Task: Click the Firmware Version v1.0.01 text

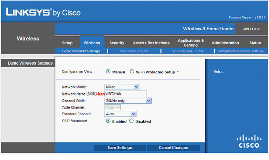Action: point(247,17)
